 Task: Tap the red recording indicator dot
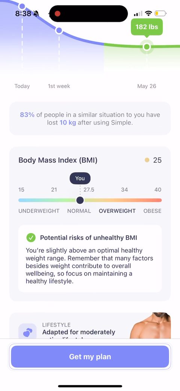57,14
